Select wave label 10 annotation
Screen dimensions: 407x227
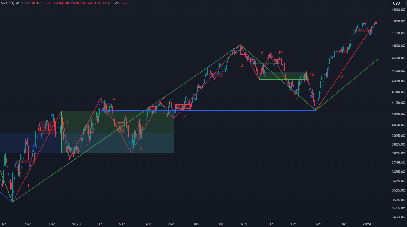[x=280, y=53]
